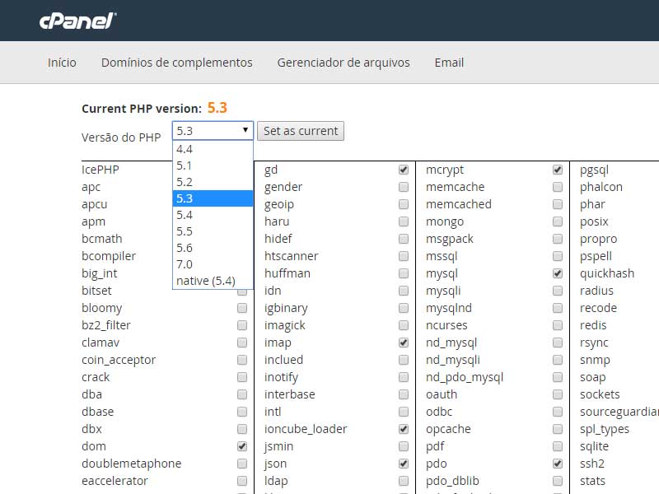Toggle the dom extension checkbox
659x494 pixels.
click(242, 446)
